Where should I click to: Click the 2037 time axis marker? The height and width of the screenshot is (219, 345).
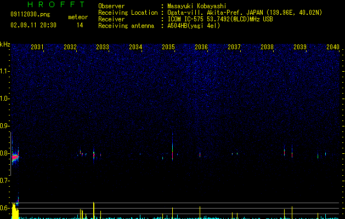[x=234, y=47]
